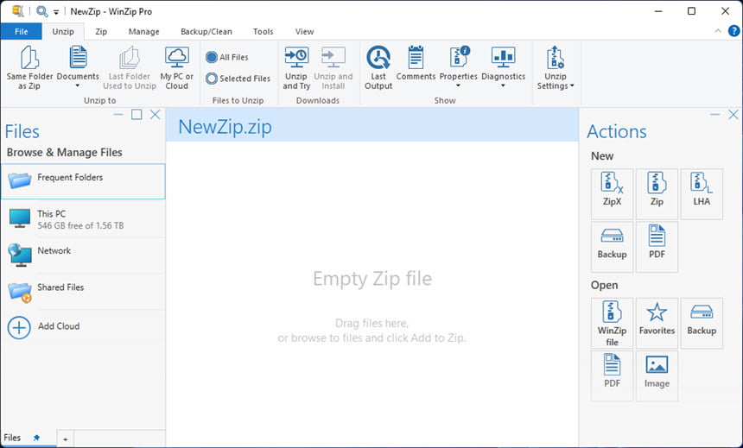This screenshot has height=448, width=743.
Task: Minimize the Actions pane
Action: 715,115
